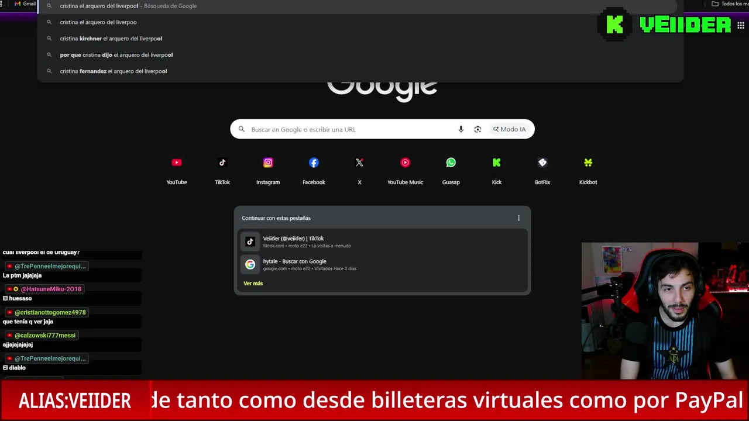
Task: Open options menu of Continuar con estas pestañas
Action: [518, 218]
